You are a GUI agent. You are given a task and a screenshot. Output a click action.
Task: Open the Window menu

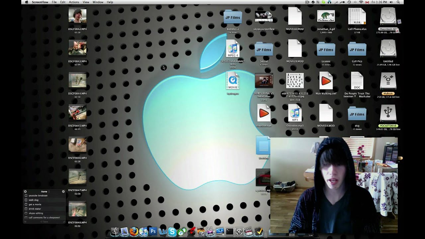pyautogui.click(x=98, y=2)
